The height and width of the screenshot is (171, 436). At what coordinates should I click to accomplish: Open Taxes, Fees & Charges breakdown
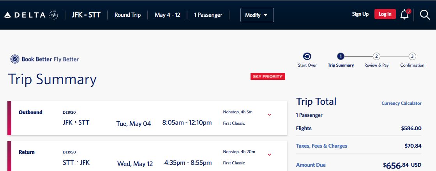coord(322,146)
